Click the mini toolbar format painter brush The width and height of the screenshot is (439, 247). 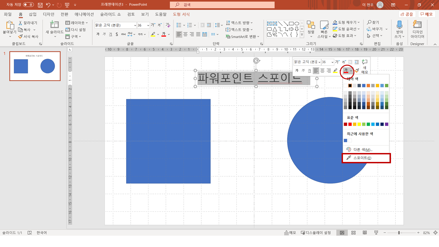357,71
